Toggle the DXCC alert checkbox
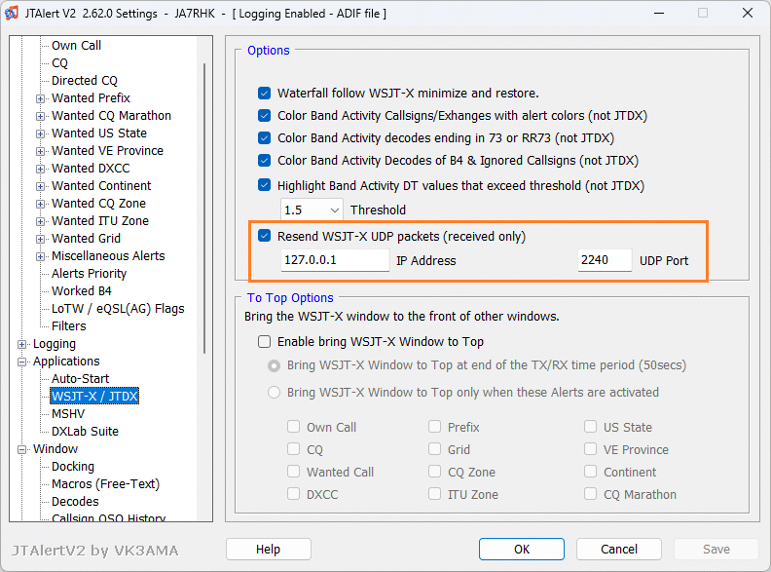 coord(294,494)
